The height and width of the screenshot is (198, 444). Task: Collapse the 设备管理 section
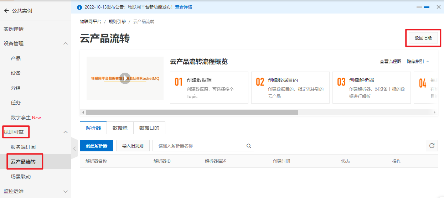coord(66,43)
